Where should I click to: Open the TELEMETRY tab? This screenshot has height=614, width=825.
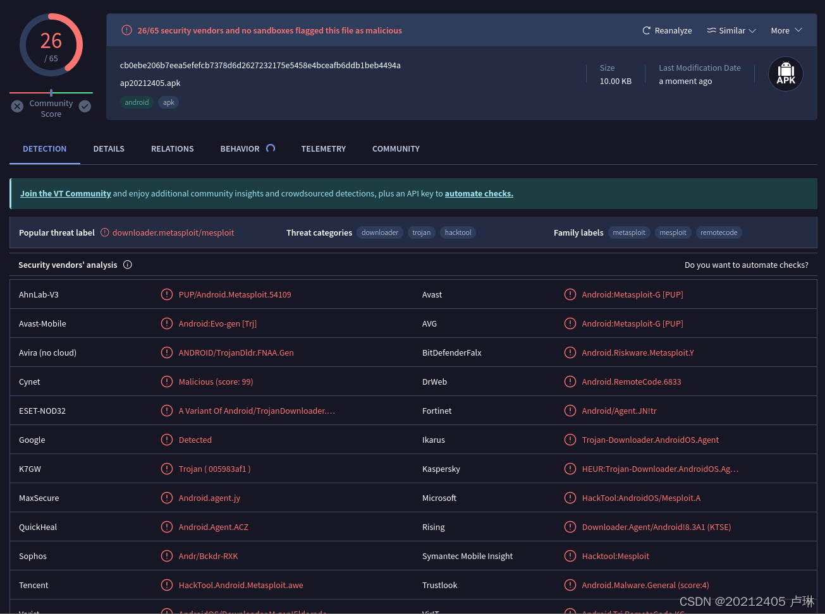[x=323, y=148]
